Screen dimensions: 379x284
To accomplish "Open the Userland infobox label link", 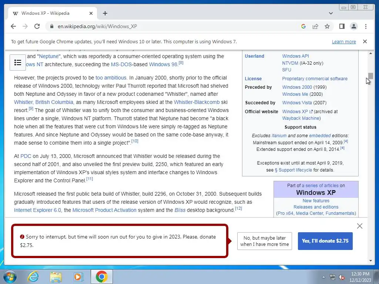I will pos(254,56).
